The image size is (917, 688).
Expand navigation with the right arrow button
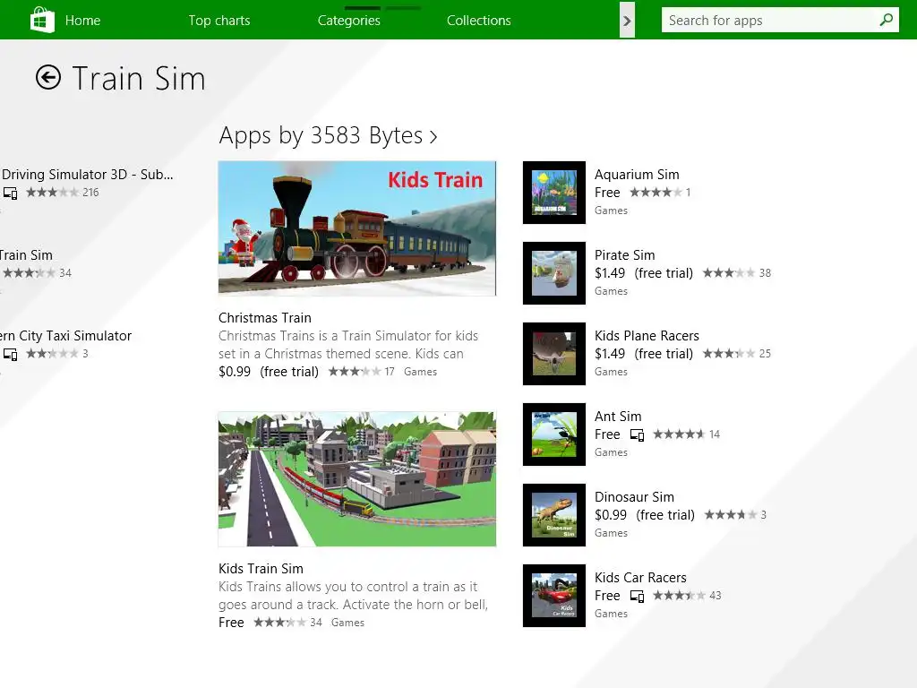pos(627,21)
